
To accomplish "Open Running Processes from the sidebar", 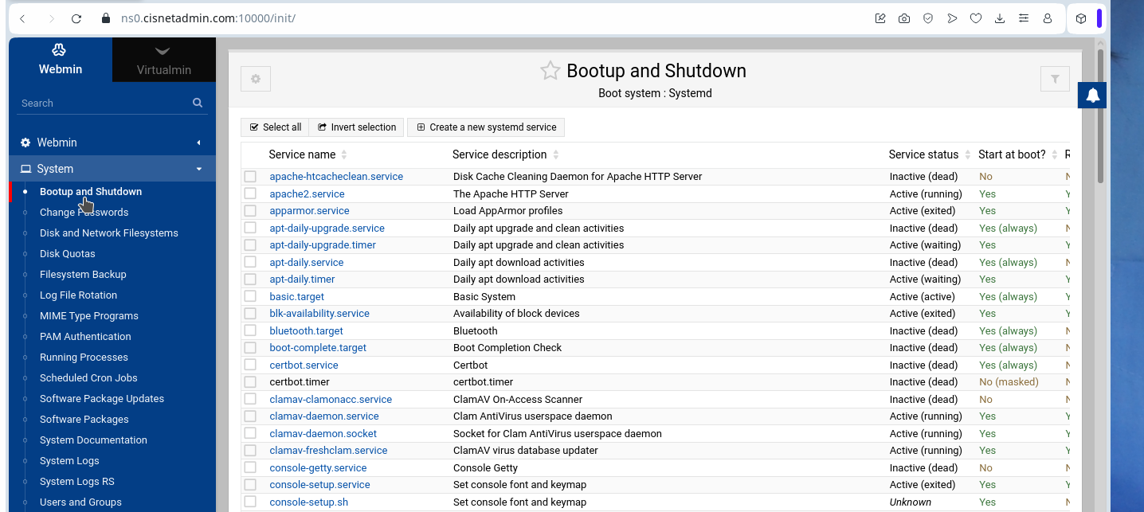I will pyautogui.click(x=84, y=358).
